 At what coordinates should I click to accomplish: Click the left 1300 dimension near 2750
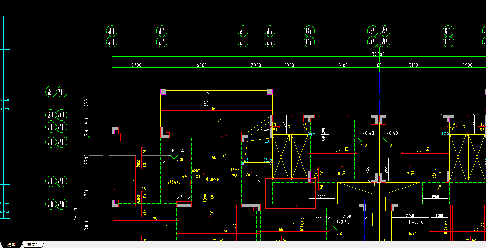(x=318, y=216)
